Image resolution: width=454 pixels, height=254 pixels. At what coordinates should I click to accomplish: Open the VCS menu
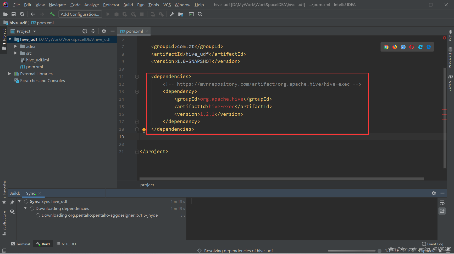(x=167, y=5)
